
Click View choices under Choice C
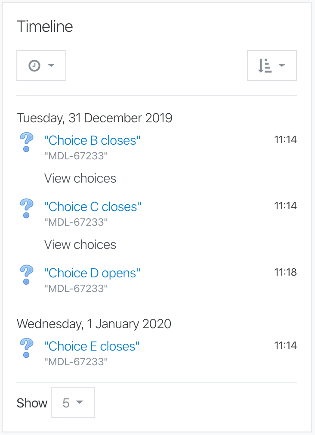point(80,245)
